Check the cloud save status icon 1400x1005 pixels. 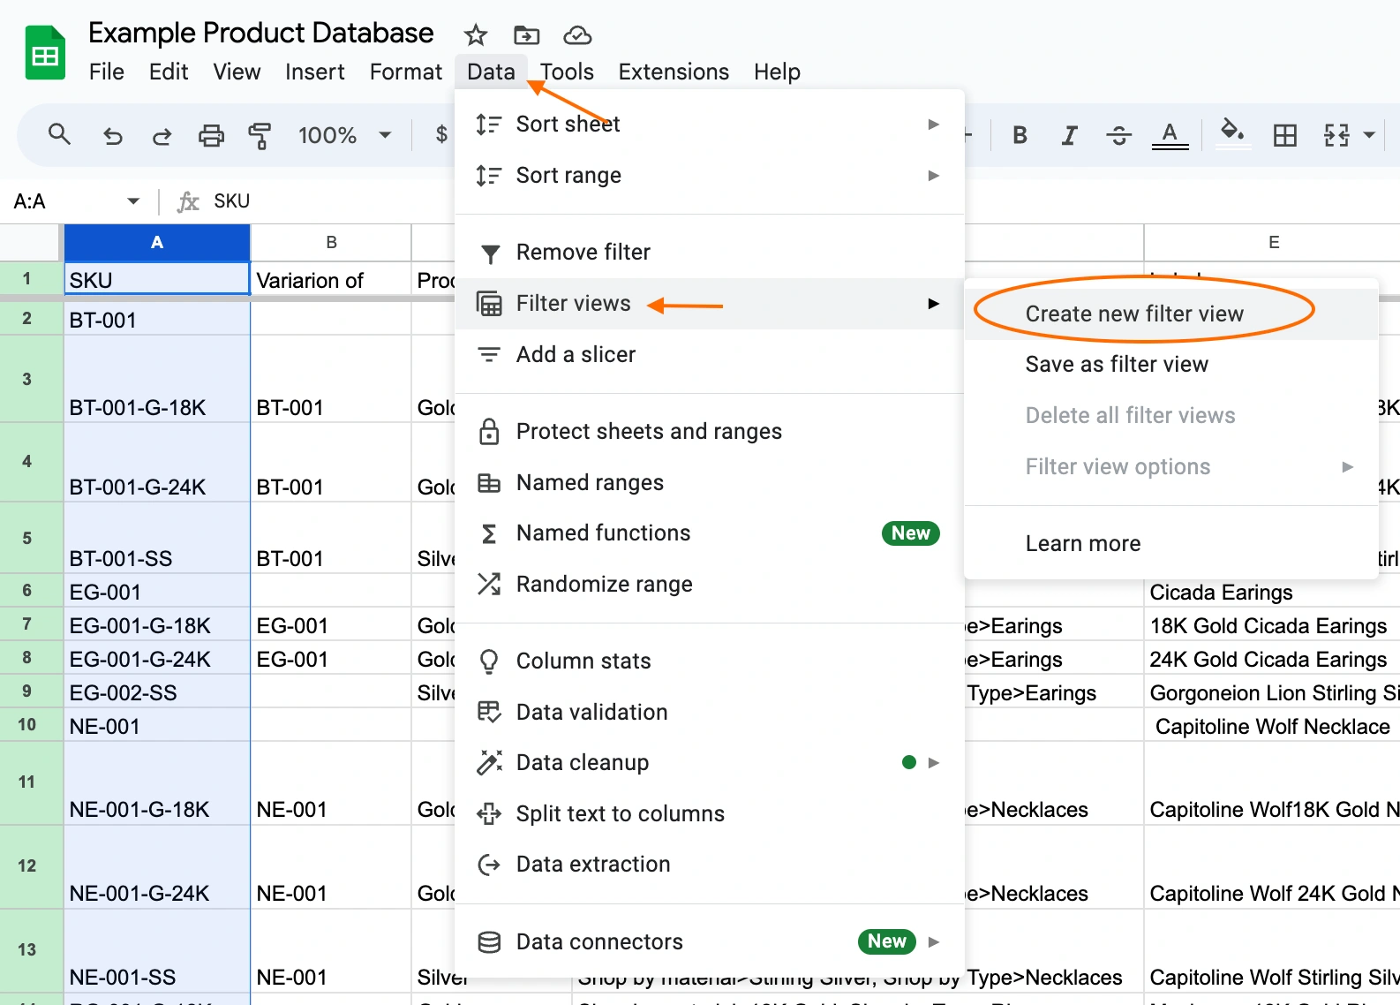(x=577, y=35)
